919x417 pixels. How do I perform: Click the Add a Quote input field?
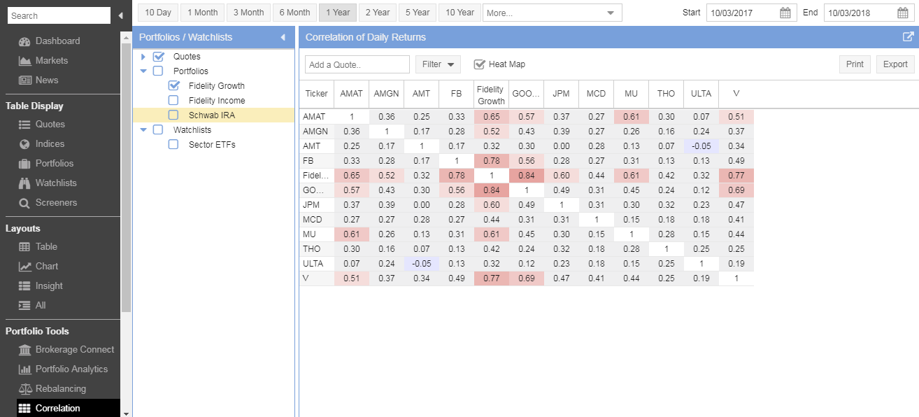[357, 64]
